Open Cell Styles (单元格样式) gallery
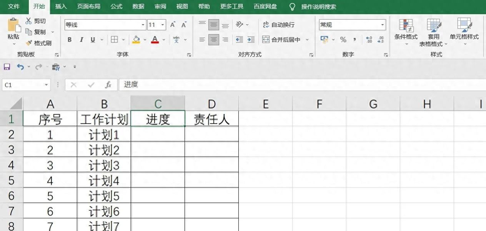This screenshot has width=486, height=231. pos(464,31)
